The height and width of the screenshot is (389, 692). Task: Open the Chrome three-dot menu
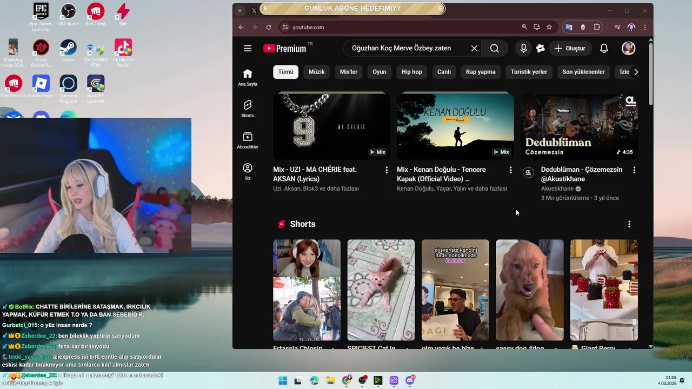[x=645, y=27]
